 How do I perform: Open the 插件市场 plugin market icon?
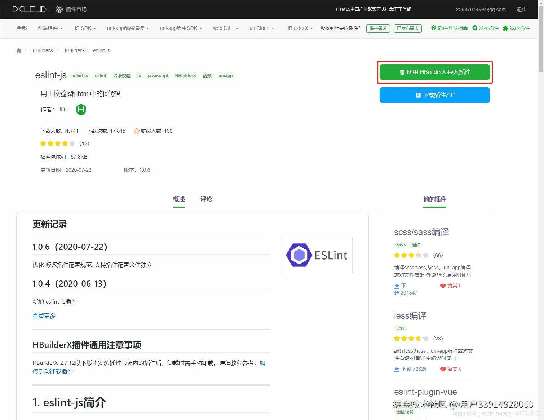click(59, 9)
